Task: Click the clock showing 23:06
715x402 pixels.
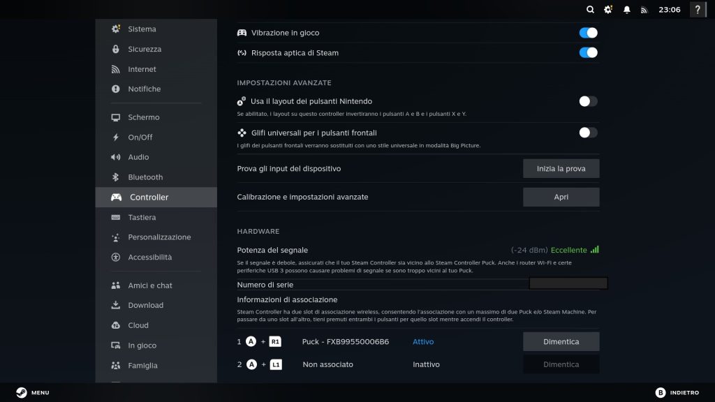Action: [670, 10]
